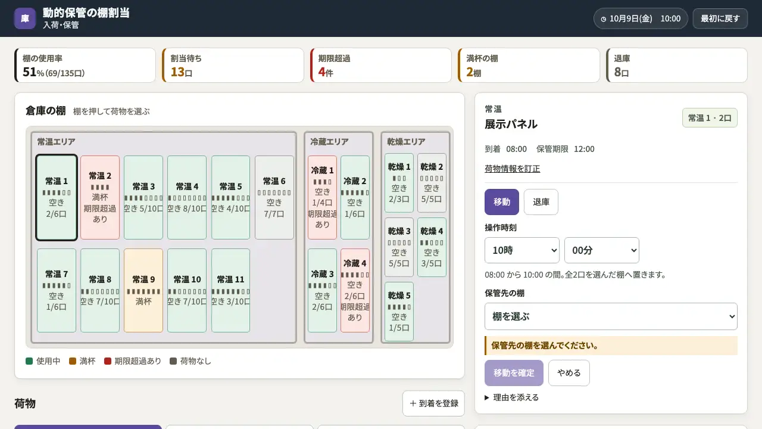
Task: Select shelf 冷蔵 3
Action: pos(322,290)
